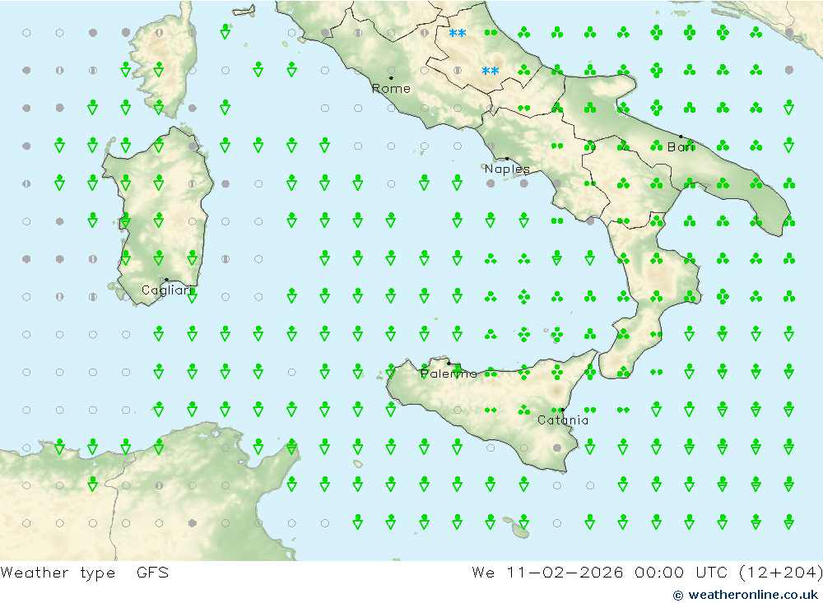Image resolution: width=823 pixels, height=603 pixels.
Task: Select the Naples city label
Action: (507, 169)
